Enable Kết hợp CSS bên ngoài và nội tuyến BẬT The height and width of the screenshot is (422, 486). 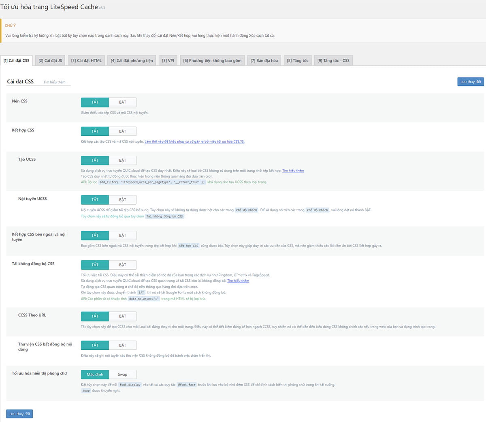tap(123, 236)
